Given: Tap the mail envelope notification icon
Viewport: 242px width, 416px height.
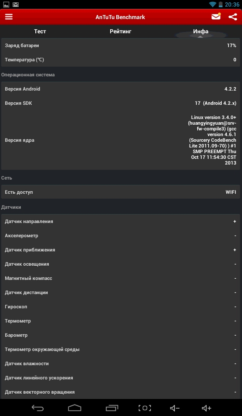Looking at the screenshot, I should pos(216,16).
